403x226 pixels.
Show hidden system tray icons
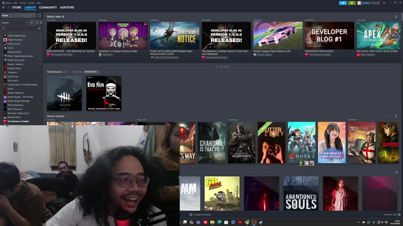(359, 222)
